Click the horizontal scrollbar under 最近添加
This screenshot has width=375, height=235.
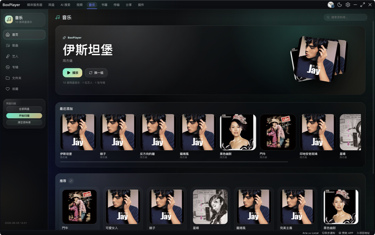[x=174, y=162]
